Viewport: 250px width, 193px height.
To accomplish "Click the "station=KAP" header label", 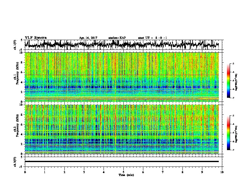I will tap(117, 38).
